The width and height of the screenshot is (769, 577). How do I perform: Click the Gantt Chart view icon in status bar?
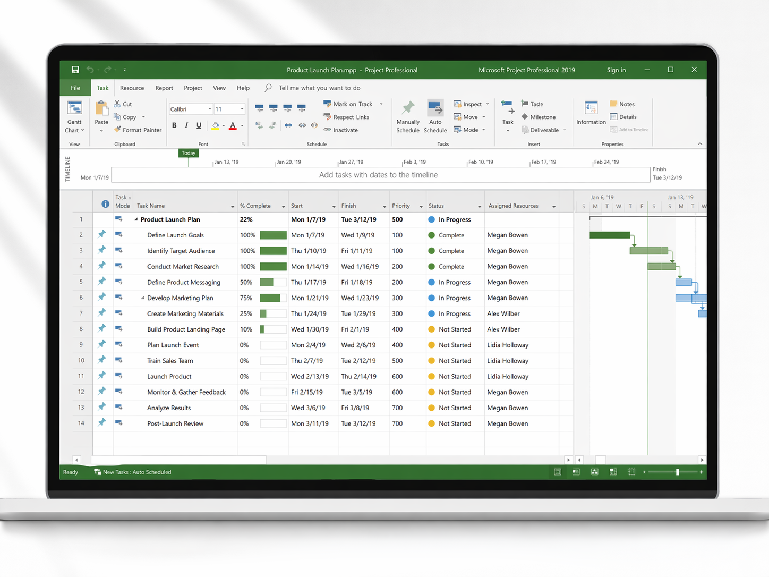558,472
